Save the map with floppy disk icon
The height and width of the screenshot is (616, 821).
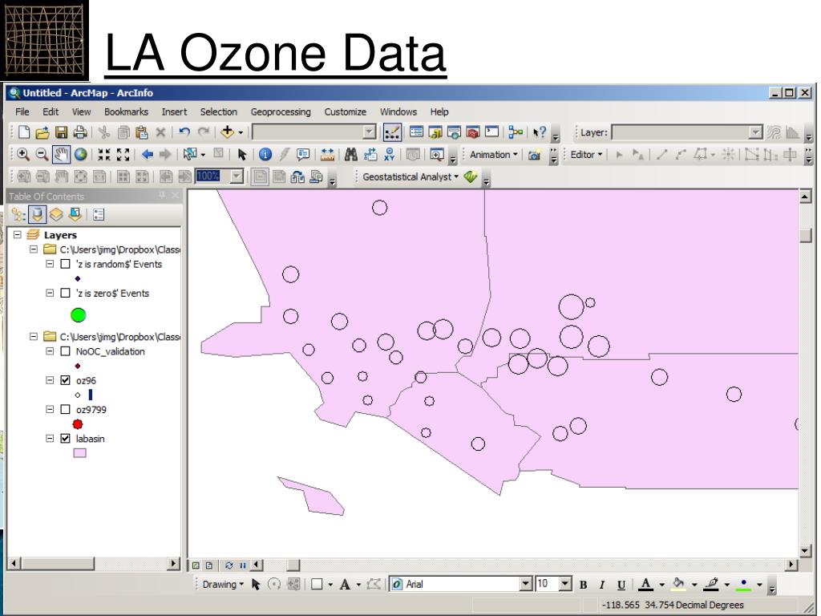[61, 132]
